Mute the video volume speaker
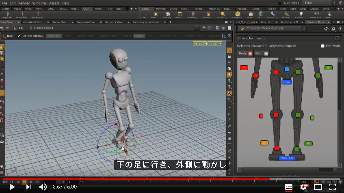This screenshot has height=193, width=344. point(43,187)
